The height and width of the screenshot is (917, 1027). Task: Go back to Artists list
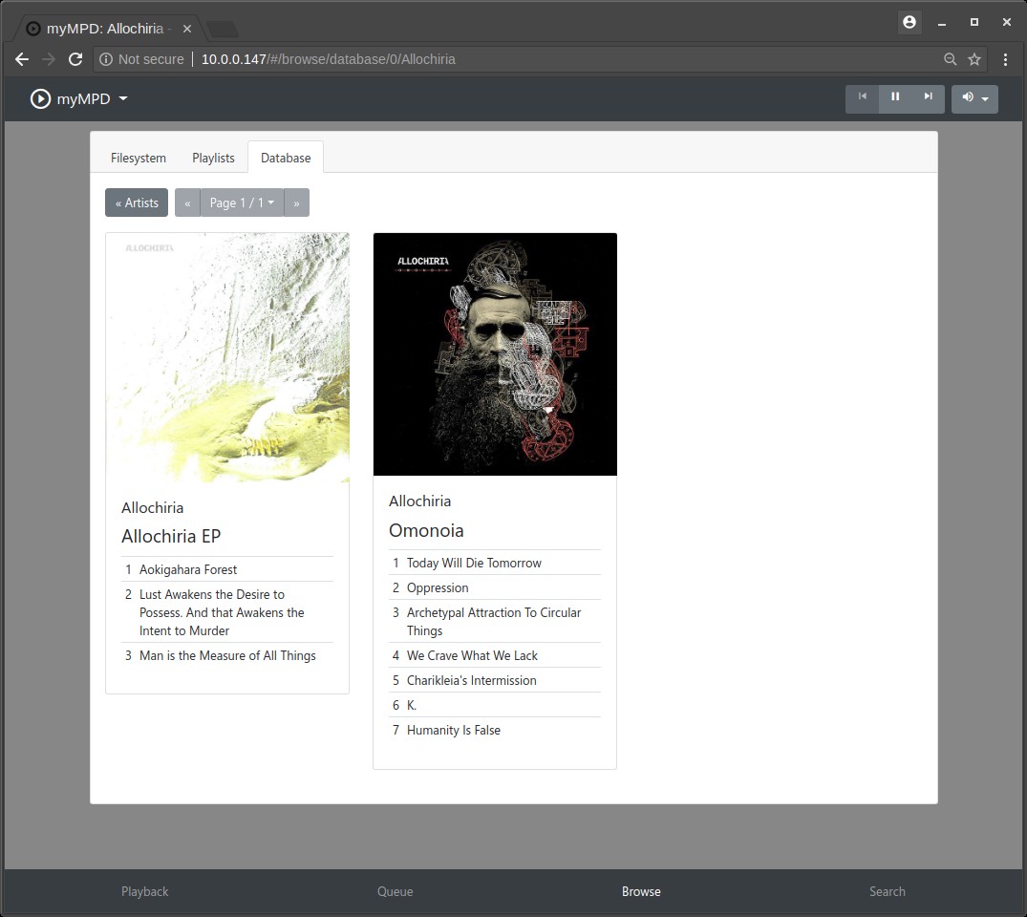[x=137, y=203]
